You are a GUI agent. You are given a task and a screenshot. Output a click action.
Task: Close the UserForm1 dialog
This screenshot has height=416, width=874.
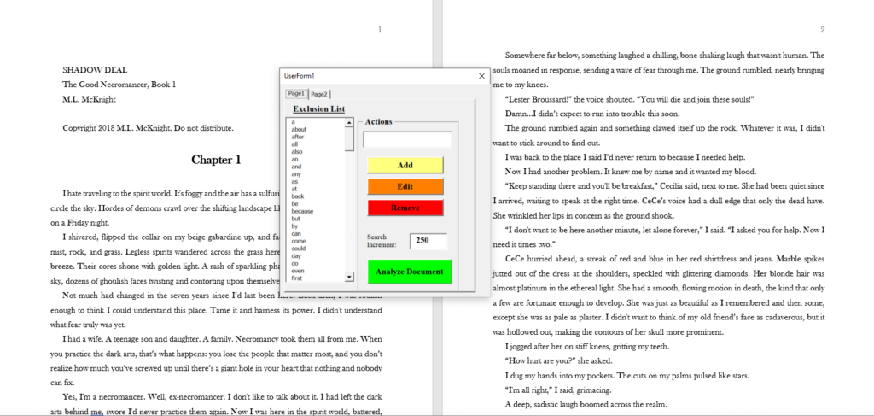pyautogui.click(x=482, y=76)
